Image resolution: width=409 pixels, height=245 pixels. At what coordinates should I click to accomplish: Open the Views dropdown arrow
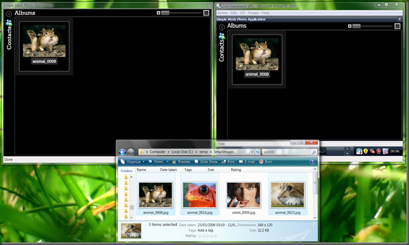(x=167, y=162)
